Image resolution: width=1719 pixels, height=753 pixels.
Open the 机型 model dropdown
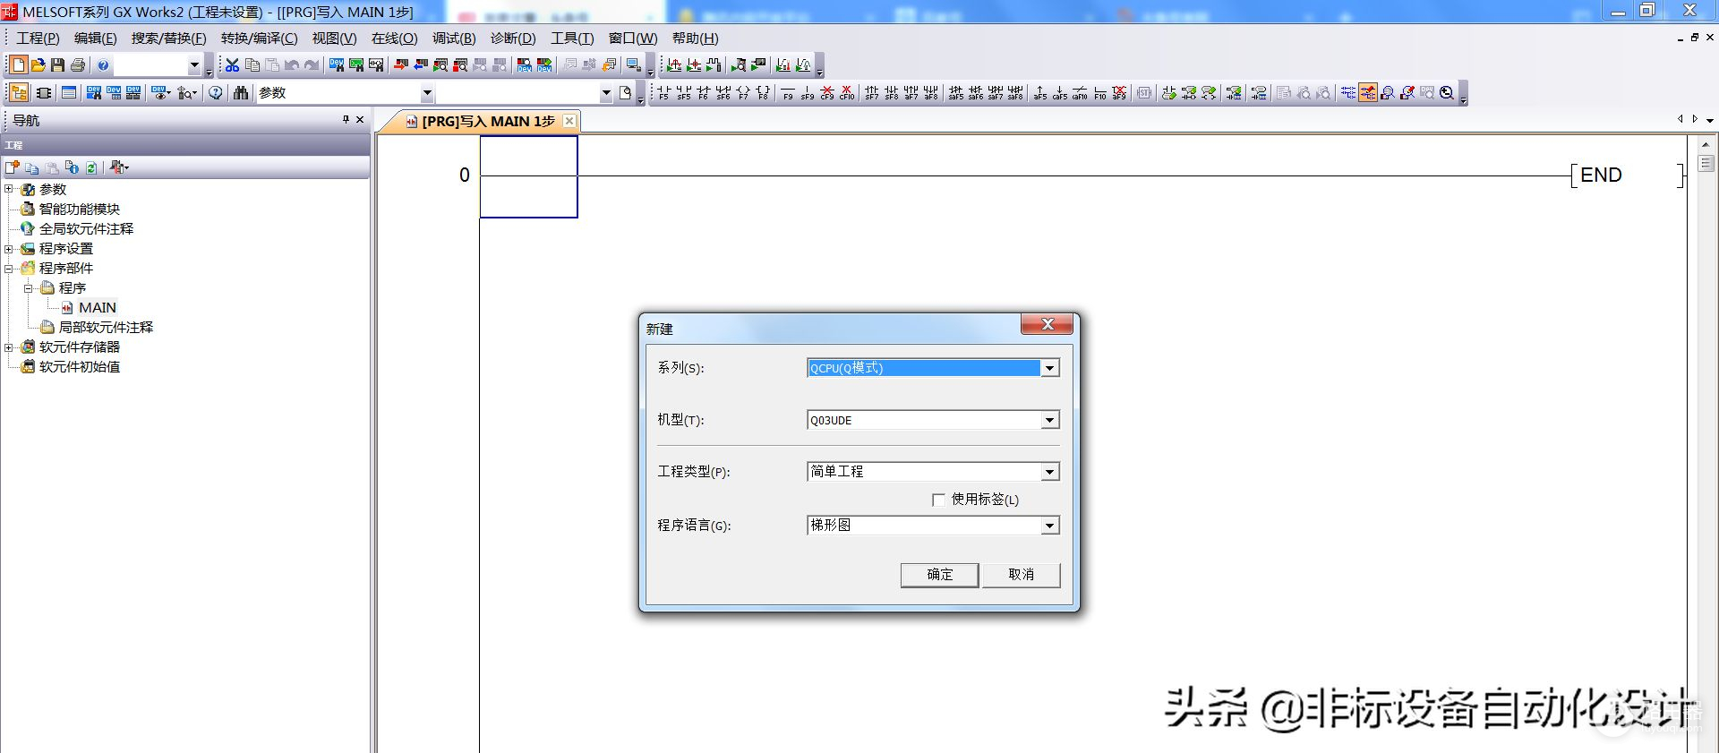(1049, 420)
